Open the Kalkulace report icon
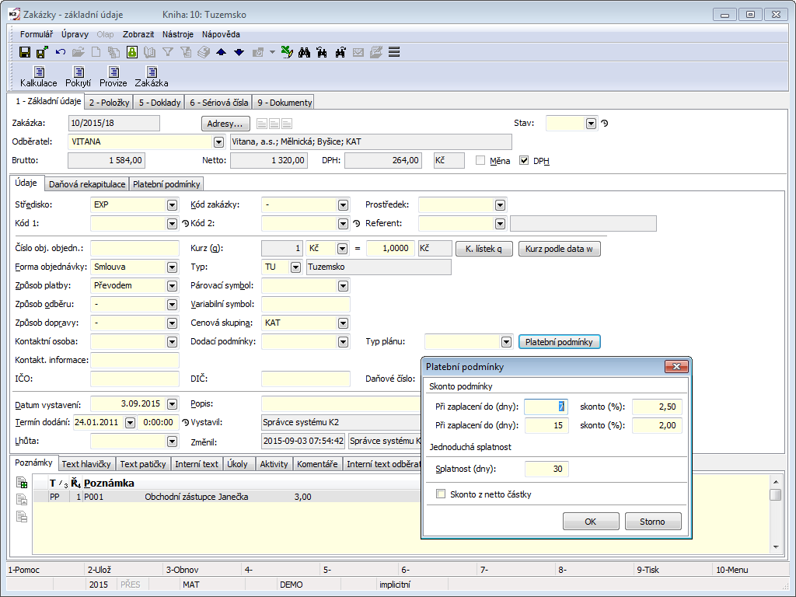Image resolution: width=796 pixels, height=597 pixels. [x=38, y=76]
